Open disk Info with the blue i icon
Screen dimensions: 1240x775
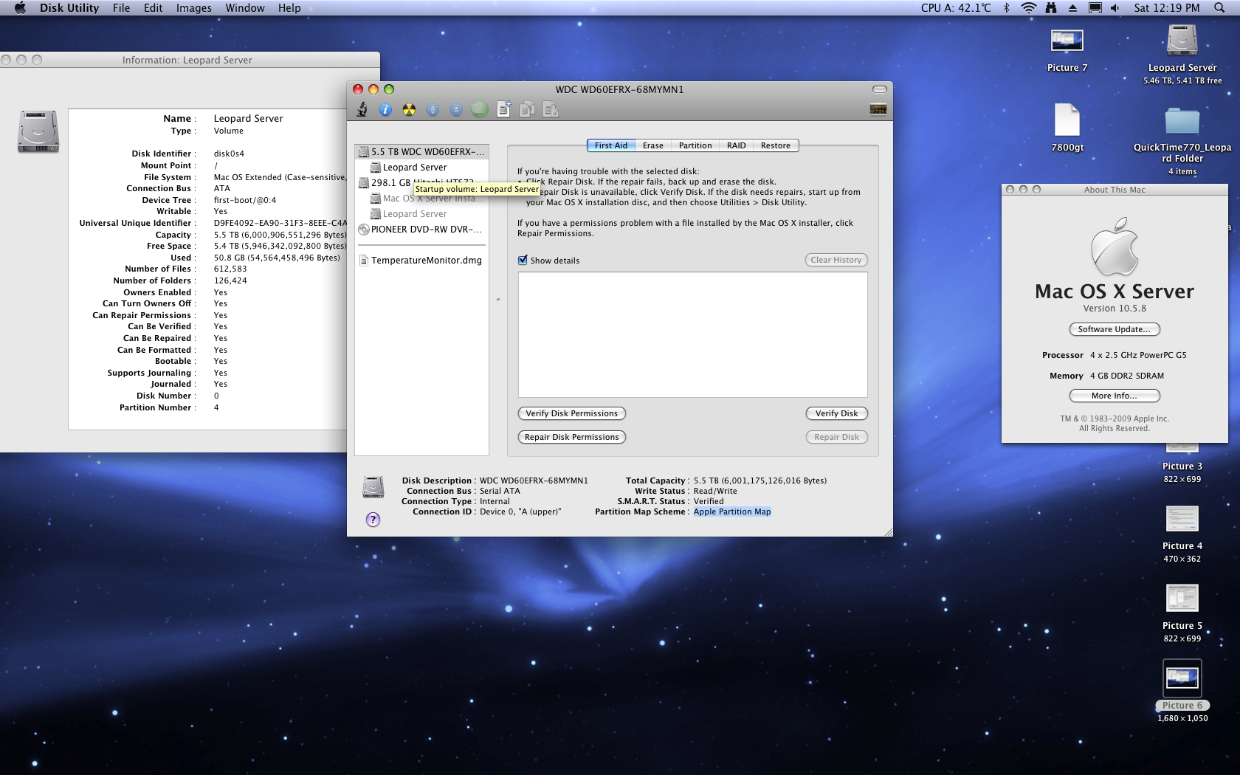click(385, 110)
